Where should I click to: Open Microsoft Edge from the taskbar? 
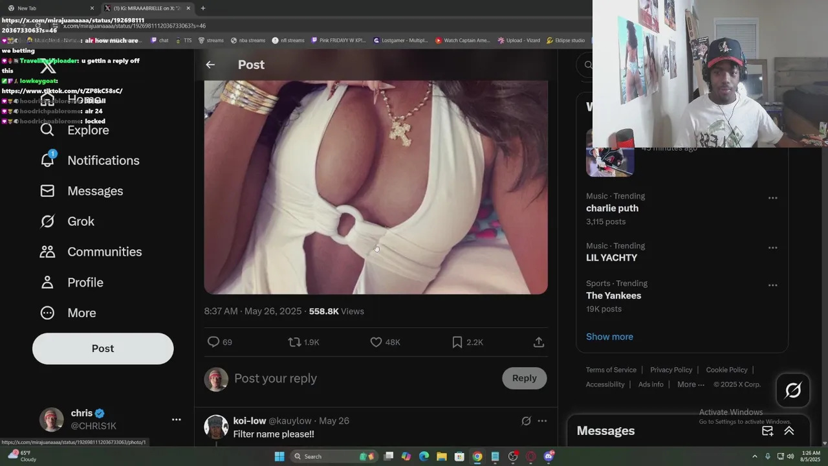(424, 456)
